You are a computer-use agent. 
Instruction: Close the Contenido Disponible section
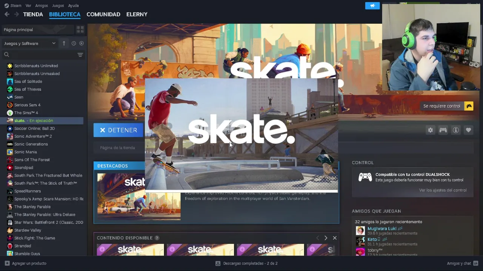click(x=335, y=238)
